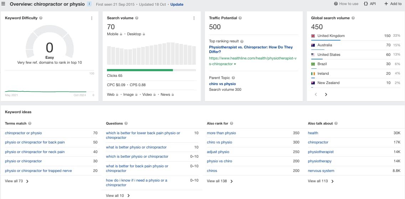405x199 pixels.
Task: Open the Keyword Difficulty three-dot menu
Action: (x=92, y=18)
